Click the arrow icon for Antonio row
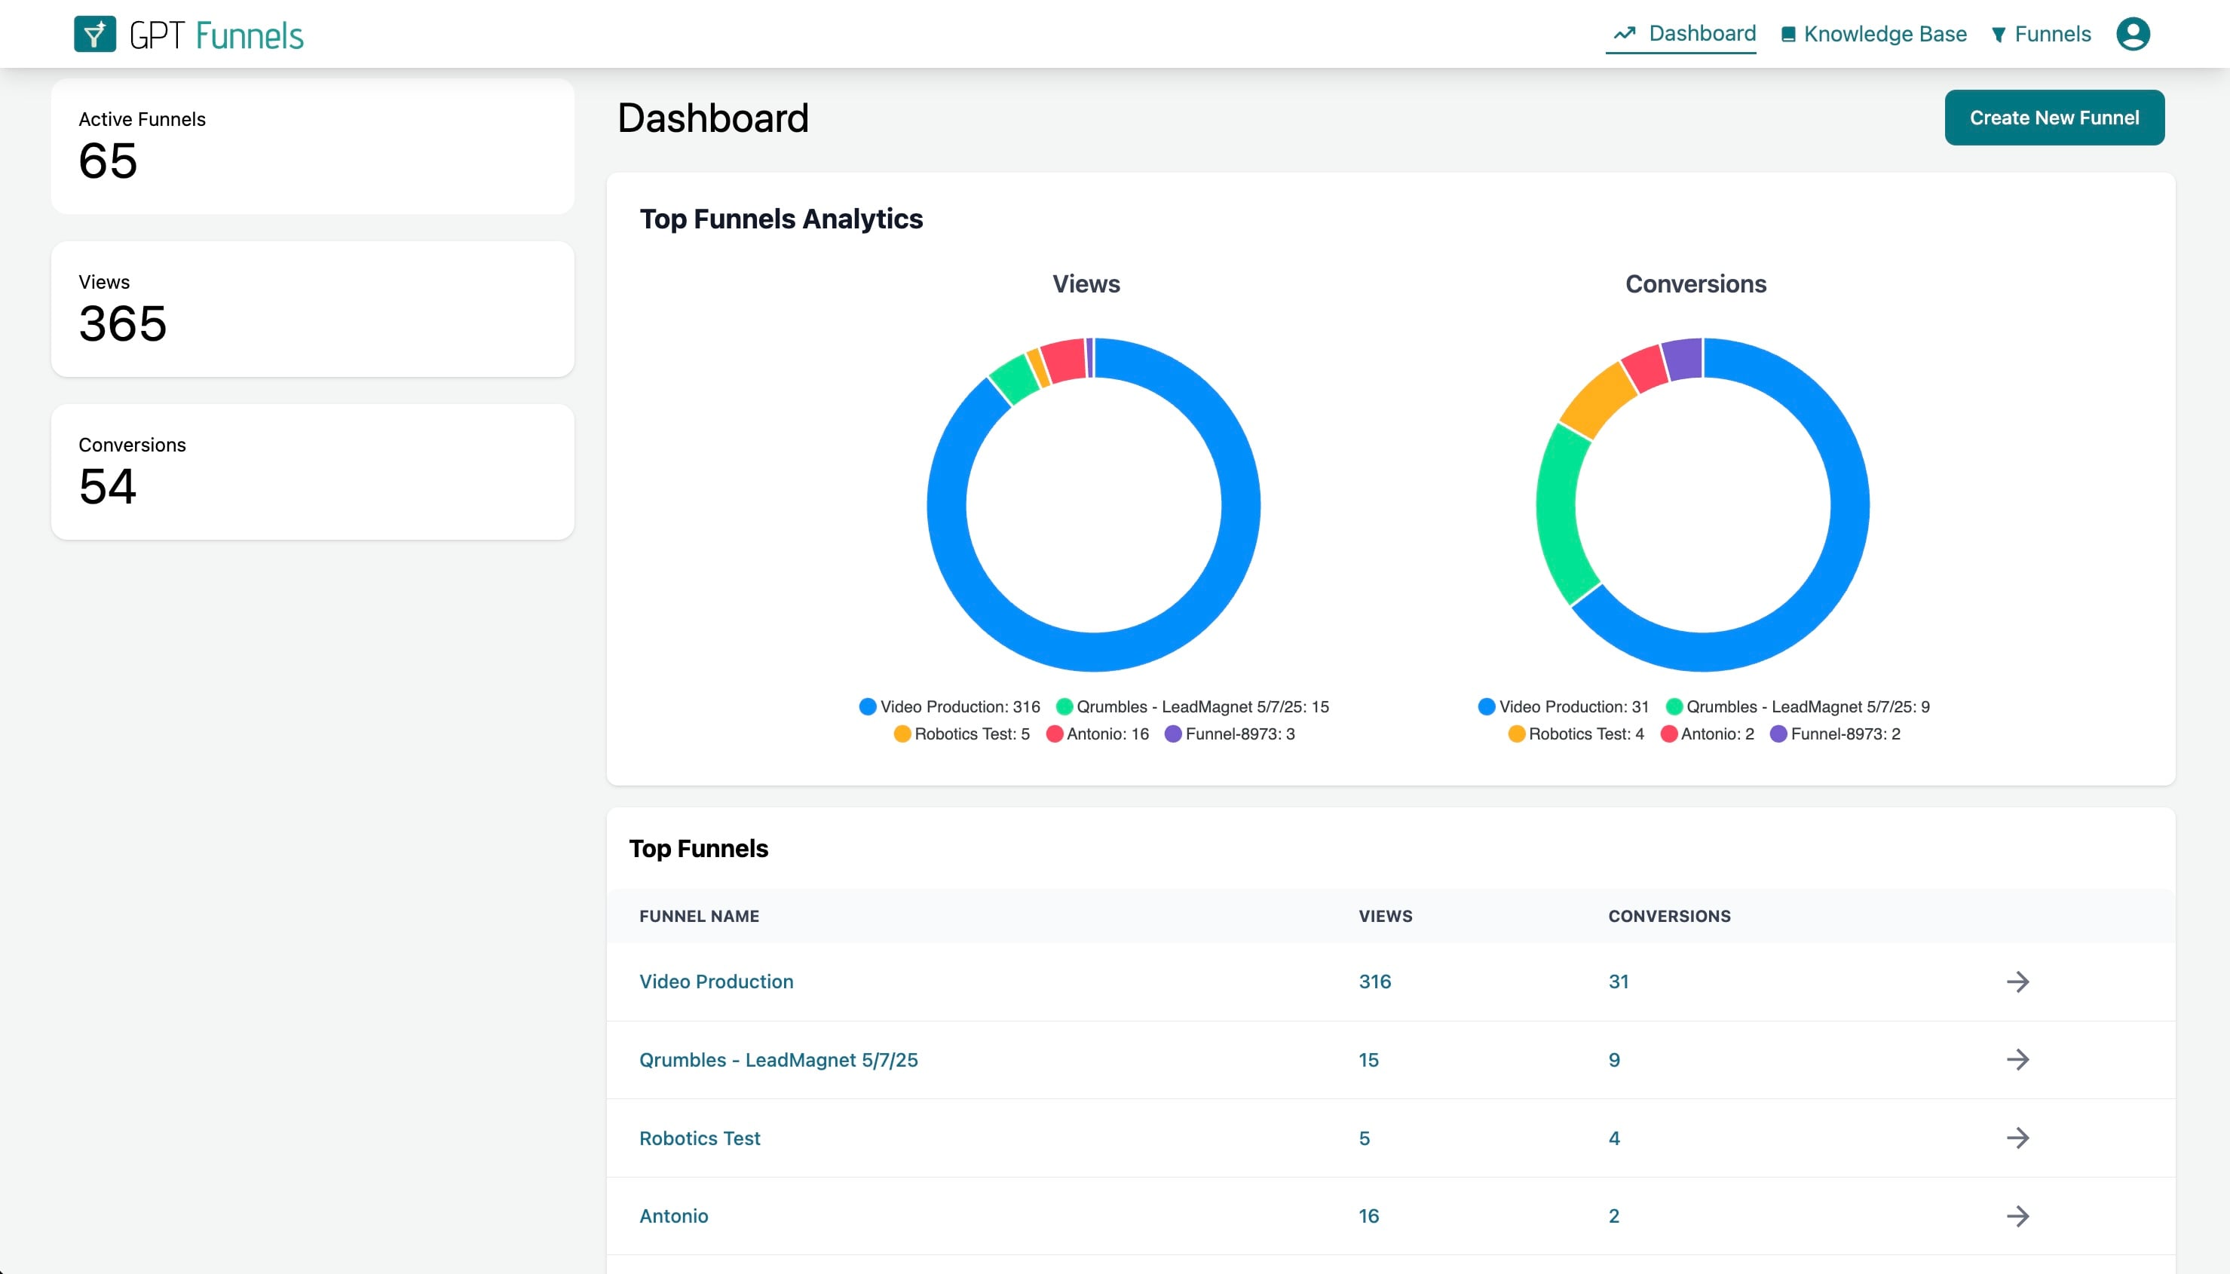This screenshot has width=2230, height=1274. tap(2017, 1215)
